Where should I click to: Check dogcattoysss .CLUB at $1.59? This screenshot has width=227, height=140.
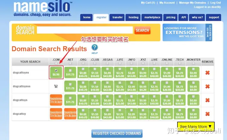coord(95,83)
